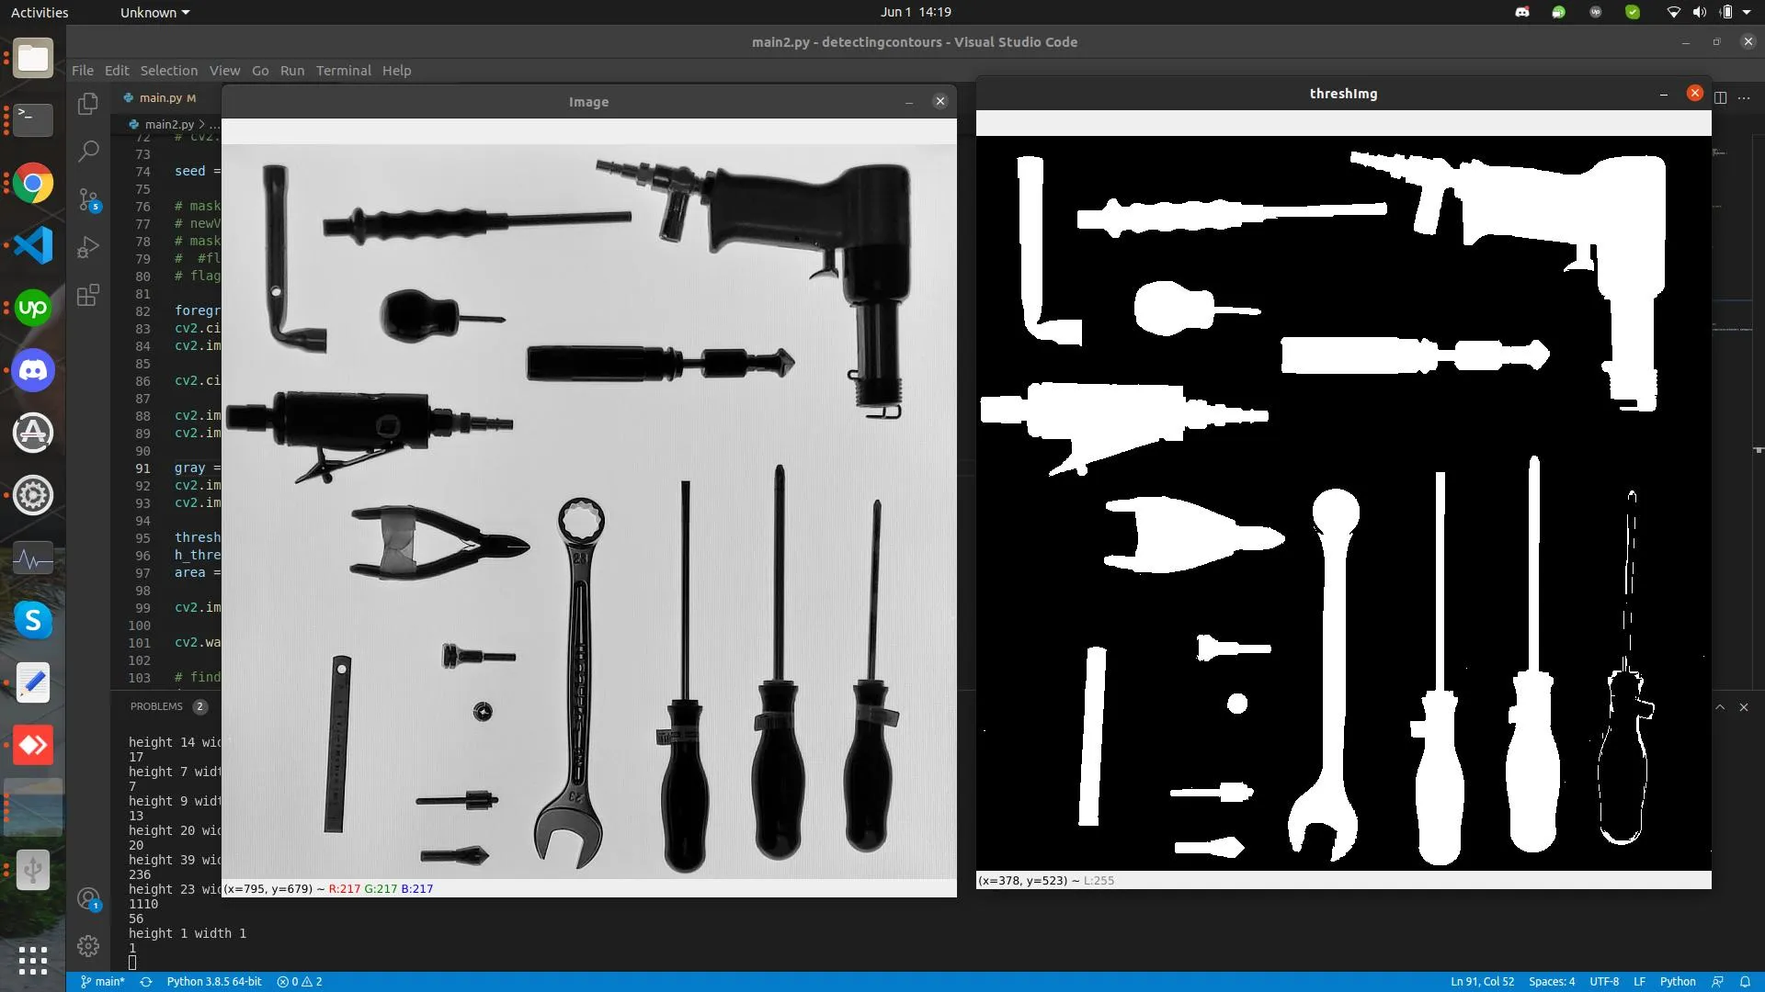Open the system tray power menu arrow
This screenshot has width=1765, height=992.
pyautogui.click(x=1747, y=13)
